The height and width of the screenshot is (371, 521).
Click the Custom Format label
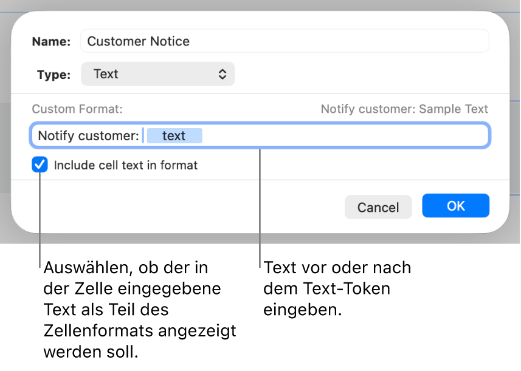(x=77, y=109)
